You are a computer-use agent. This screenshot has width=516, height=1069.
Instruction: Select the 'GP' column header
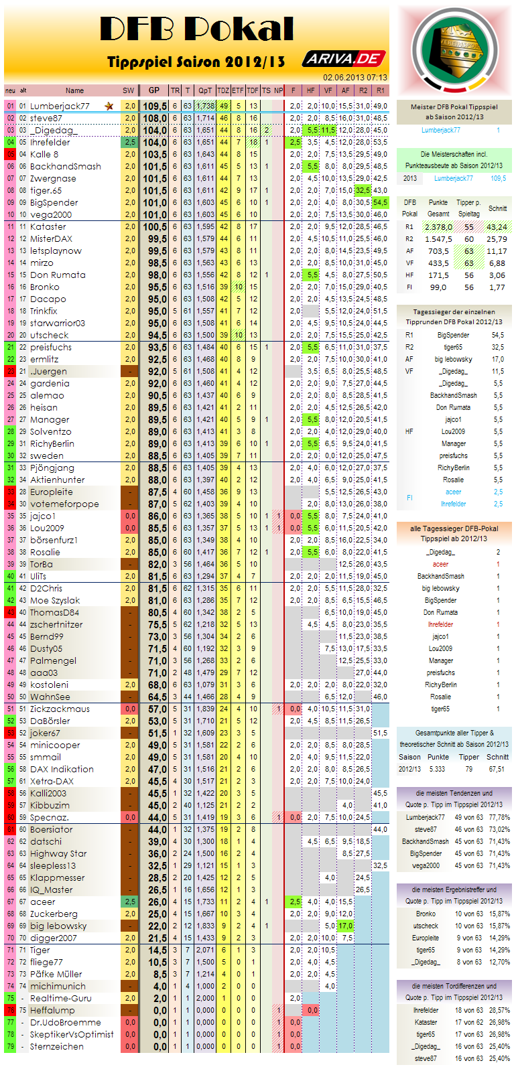[154, 90]
